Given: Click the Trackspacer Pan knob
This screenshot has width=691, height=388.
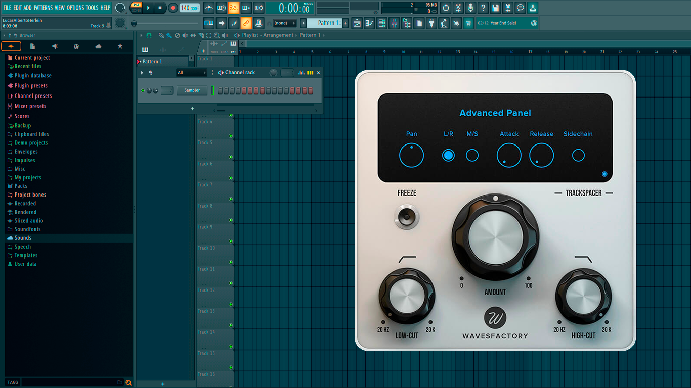Looking at the screenshot, I should point(411,155).
